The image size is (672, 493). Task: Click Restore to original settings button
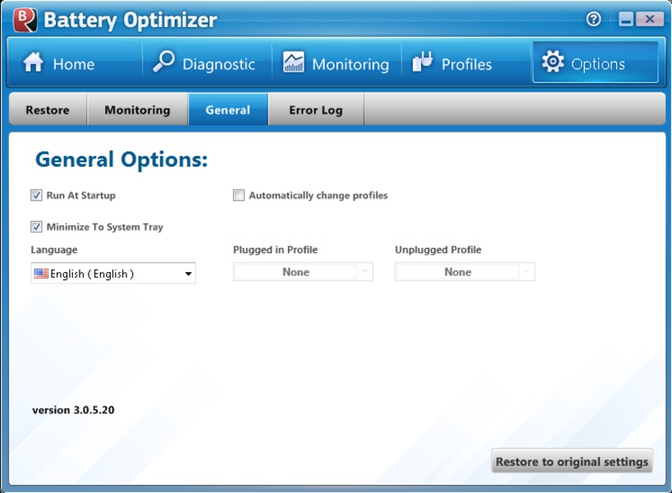(572, 461)
